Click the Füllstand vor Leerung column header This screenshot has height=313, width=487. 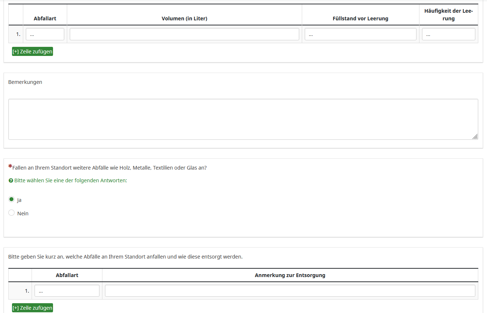pyautogui.click(x=360, y=19)
